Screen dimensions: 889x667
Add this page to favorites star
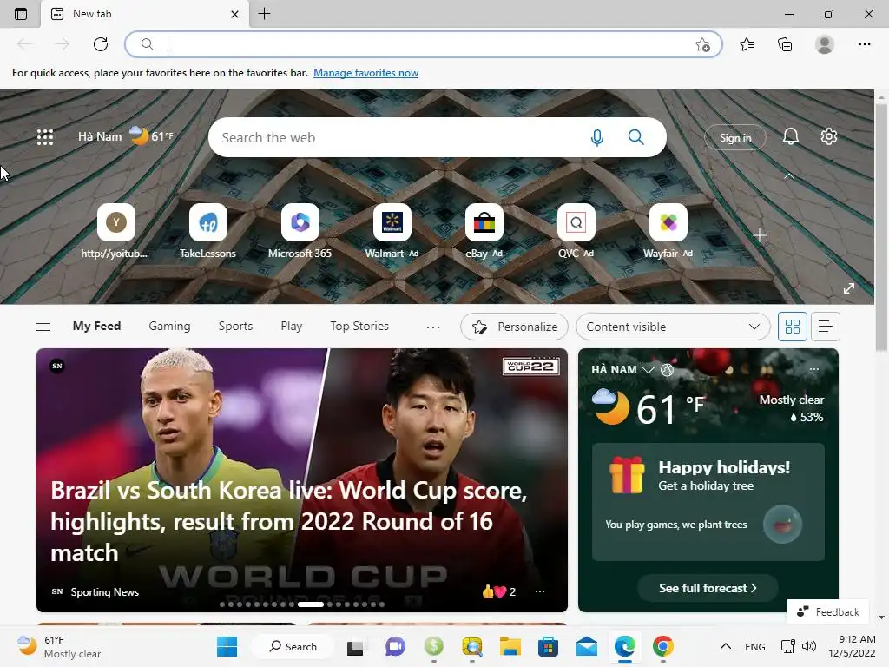702,45
